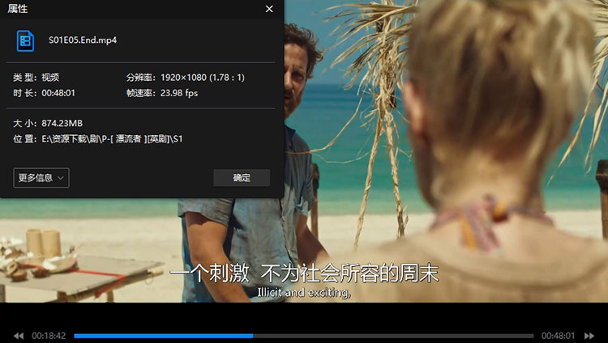Click the rewind icon in playback bar
Image resolution: width=608 pixels, height=343 pixels.
pos(19,335)
